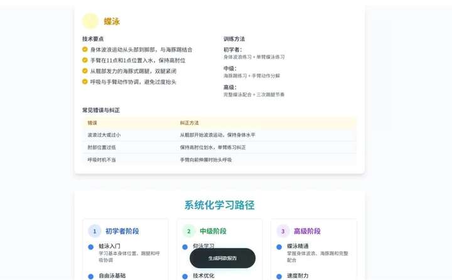Viewport: 452px width, 280px height.
Task: Click table cell 肘部位置过低
Action: point(102,148)
